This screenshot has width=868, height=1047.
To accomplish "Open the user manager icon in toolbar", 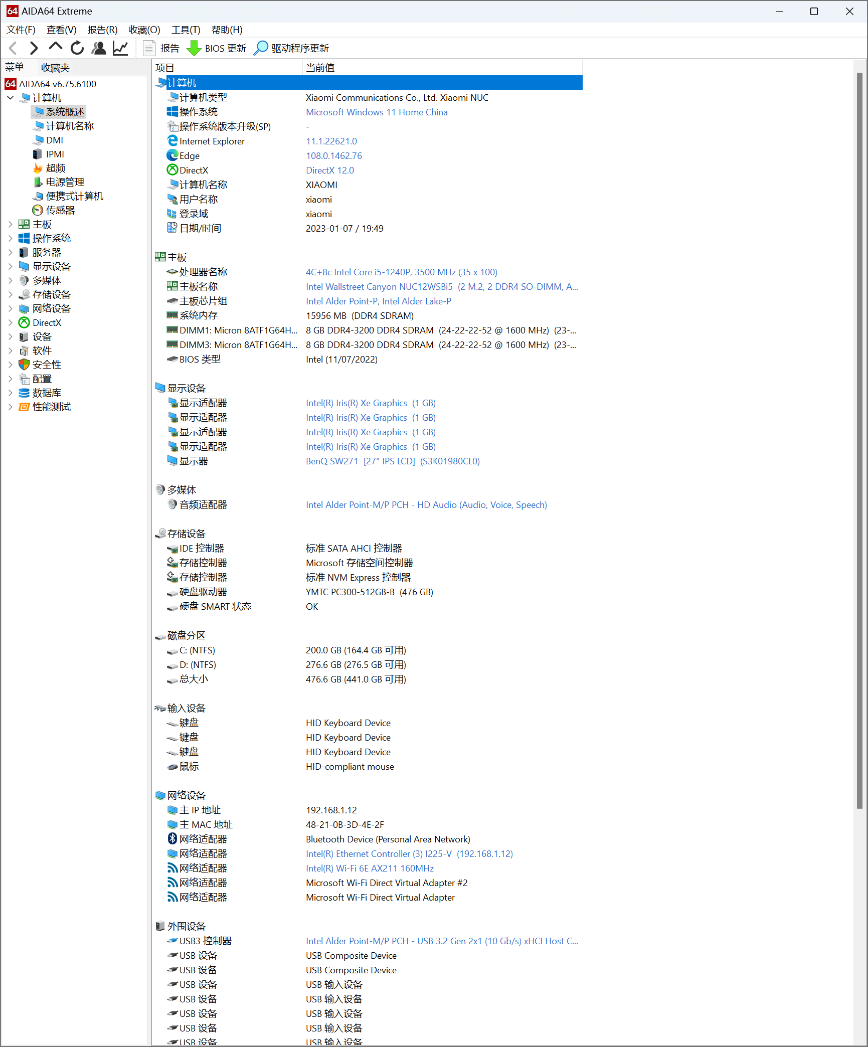I will (99, 48).
